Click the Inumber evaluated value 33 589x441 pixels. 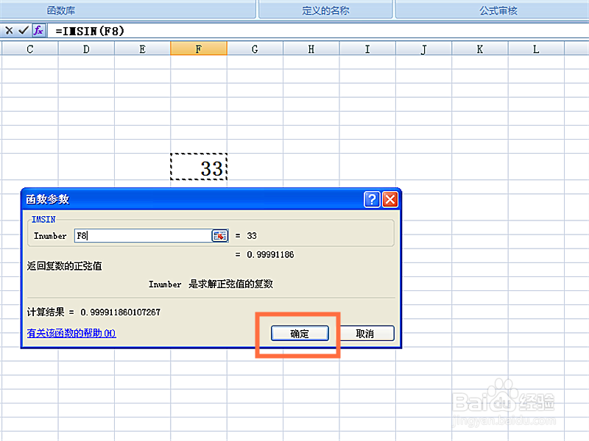[x=252, y=236]
